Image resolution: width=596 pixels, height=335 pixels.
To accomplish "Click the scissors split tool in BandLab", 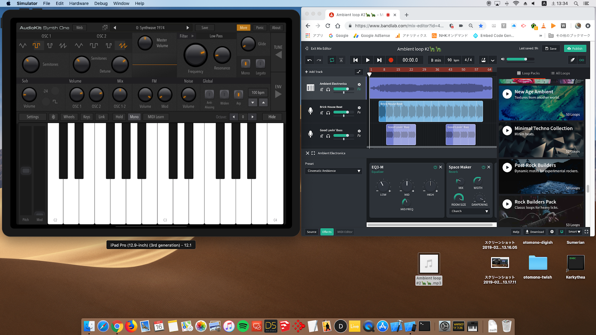I will 341,60.
